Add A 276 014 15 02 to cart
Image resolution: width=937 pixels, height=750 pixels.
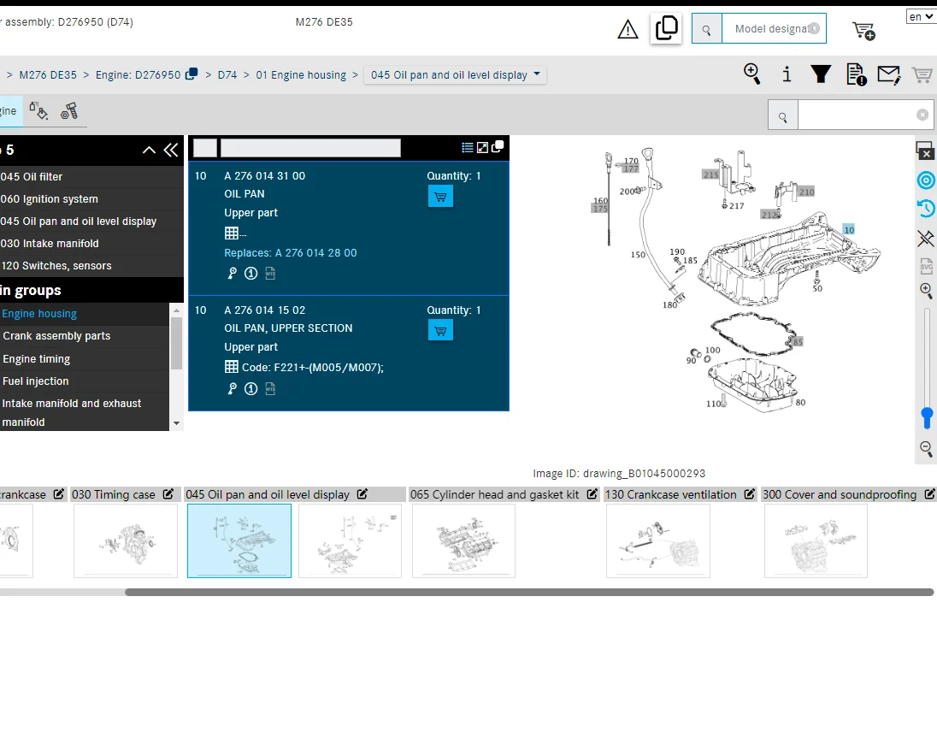pos(440,330)
